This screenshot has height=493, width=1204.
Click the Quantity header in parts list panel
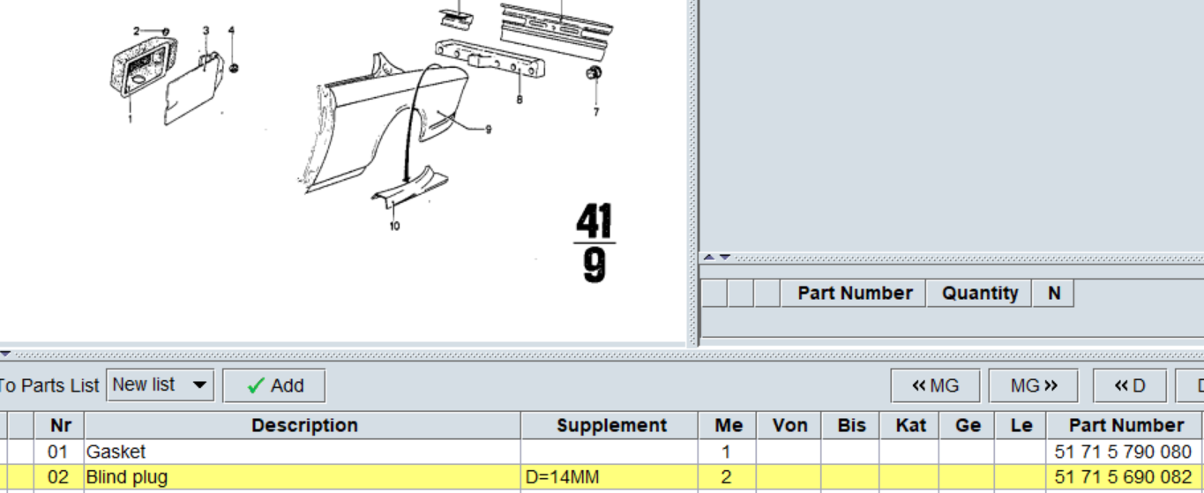pyautogui.click(x=979, y=293)
